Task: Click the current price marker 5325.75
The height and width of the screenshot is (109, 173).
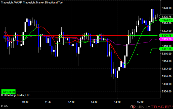Action: [166, 17]
